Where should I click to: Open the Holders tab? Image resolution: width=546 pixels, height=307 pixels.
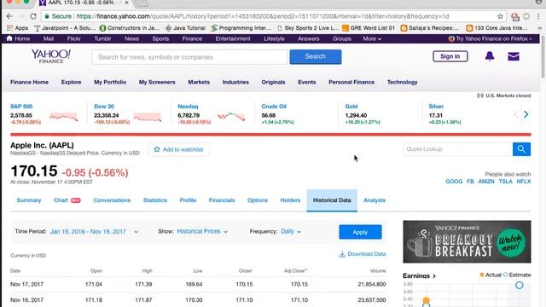click(x=290, y=200)
